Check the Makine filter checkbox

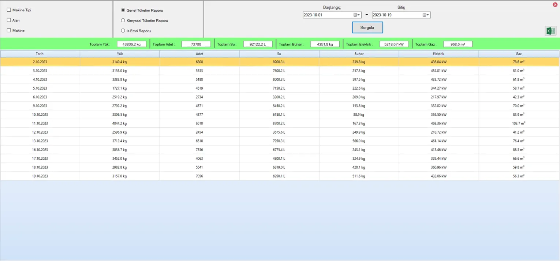pyautogui.click(x=9, y=30)
